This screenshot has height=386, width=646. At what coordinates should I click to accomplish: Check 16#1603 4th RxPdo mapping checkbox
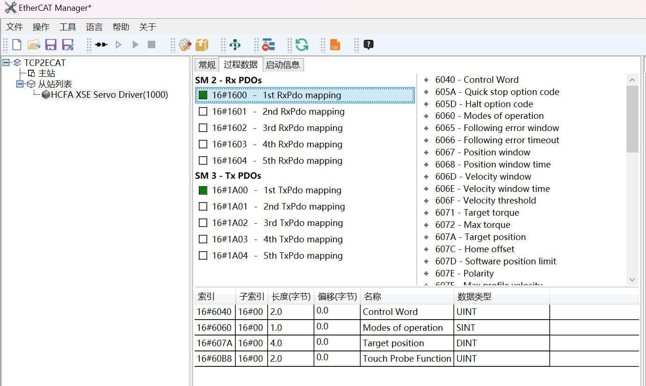pyautogui.click(x=203, y=144)
